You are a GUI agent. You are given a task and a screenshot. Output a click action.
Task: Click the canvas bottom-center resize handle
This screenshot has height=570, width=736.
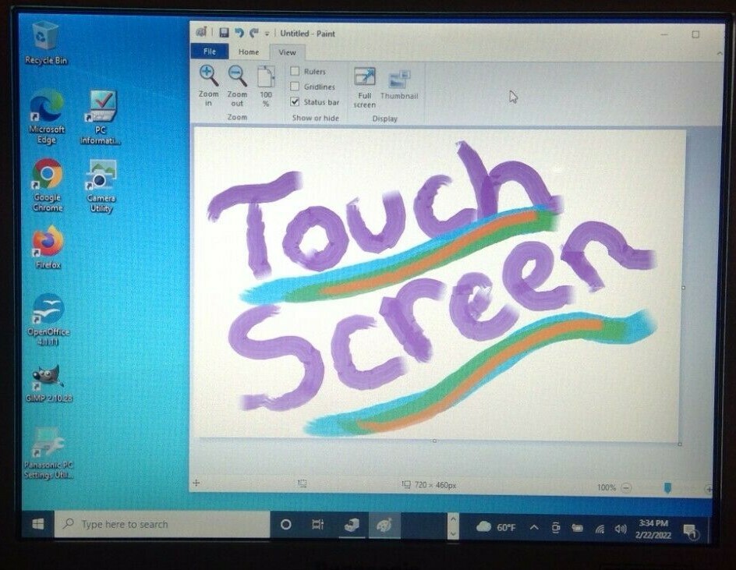434,441
